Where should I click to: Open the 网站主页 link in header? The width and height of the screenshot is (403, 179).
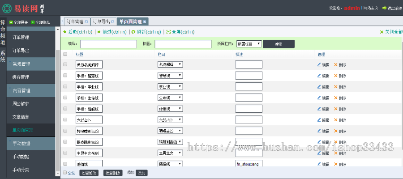(x=371, y=8)
